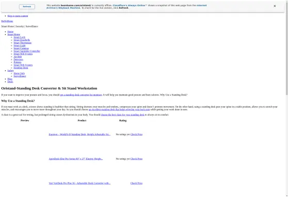Click the Why Use a Standing Desk? subheading
The width and height of the screenshot is (288, 197).
18,101
